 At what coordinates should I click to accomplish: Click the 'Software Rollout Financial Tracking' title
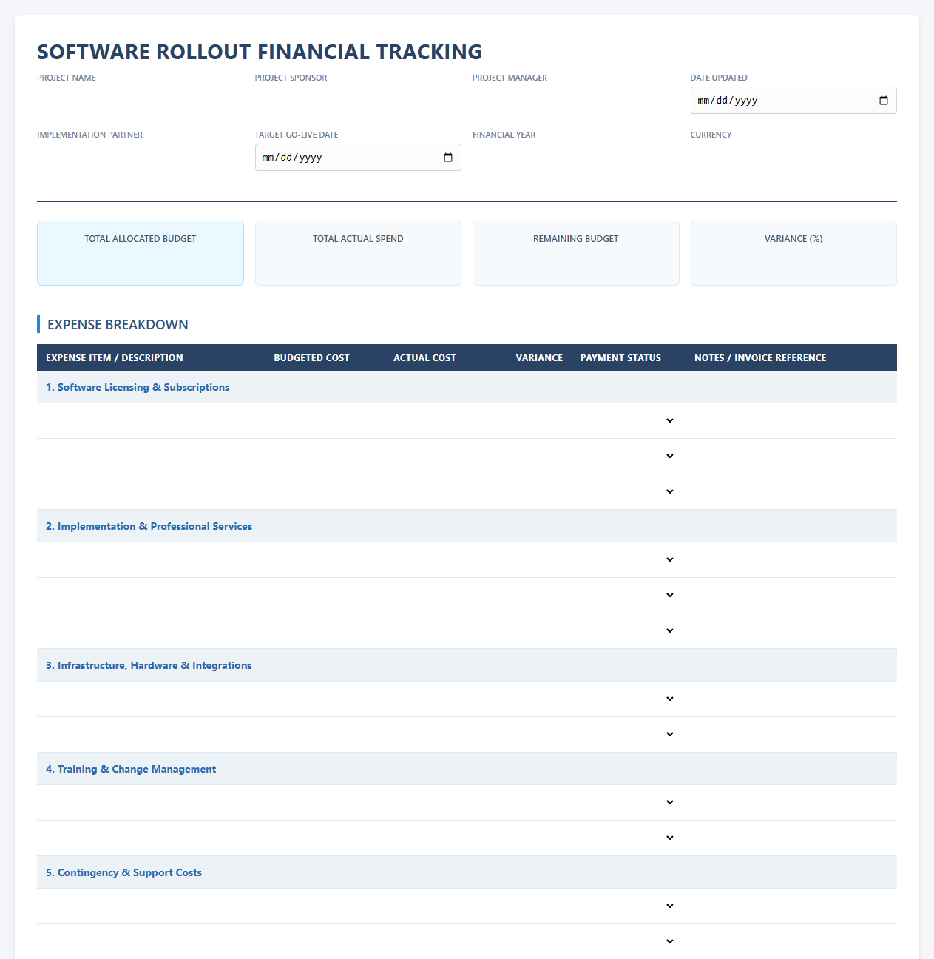click(x=260, y=52)
